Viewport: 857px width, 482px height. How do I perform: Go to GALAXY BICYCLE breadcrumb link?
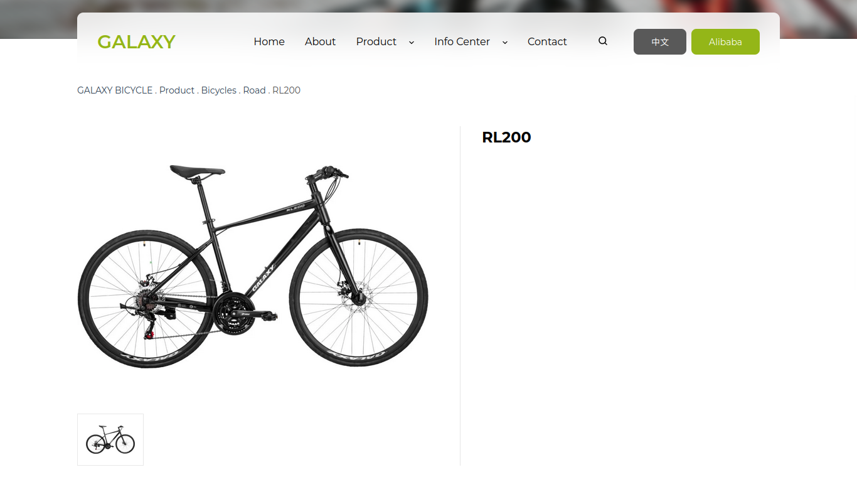point(115,90)
